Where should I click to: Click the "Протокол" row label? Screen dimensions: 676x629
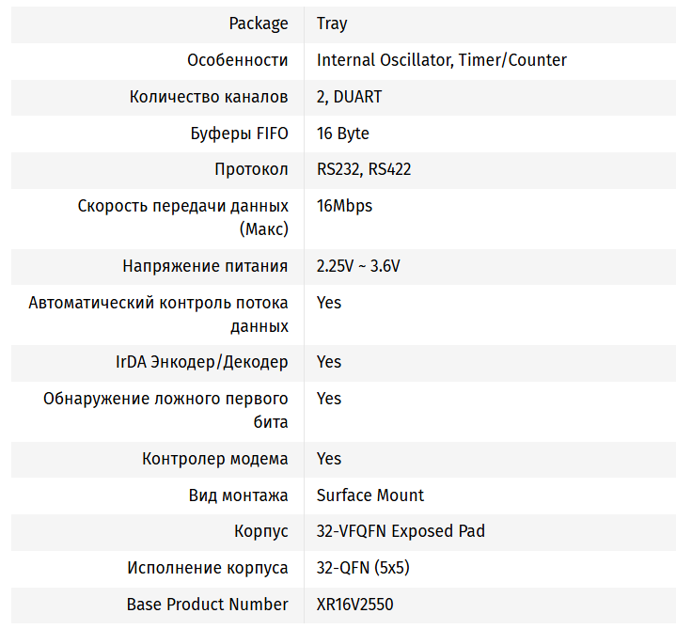[251, 170]
